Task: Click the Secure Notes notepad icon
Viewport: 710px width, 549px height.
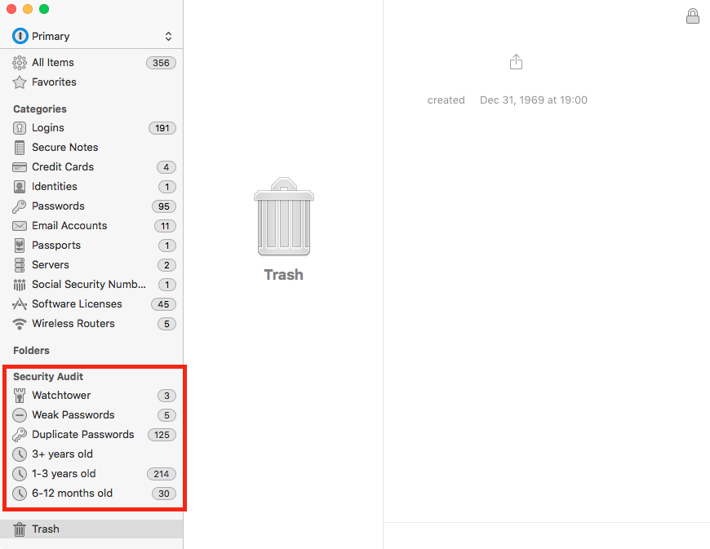Action: 20,148
